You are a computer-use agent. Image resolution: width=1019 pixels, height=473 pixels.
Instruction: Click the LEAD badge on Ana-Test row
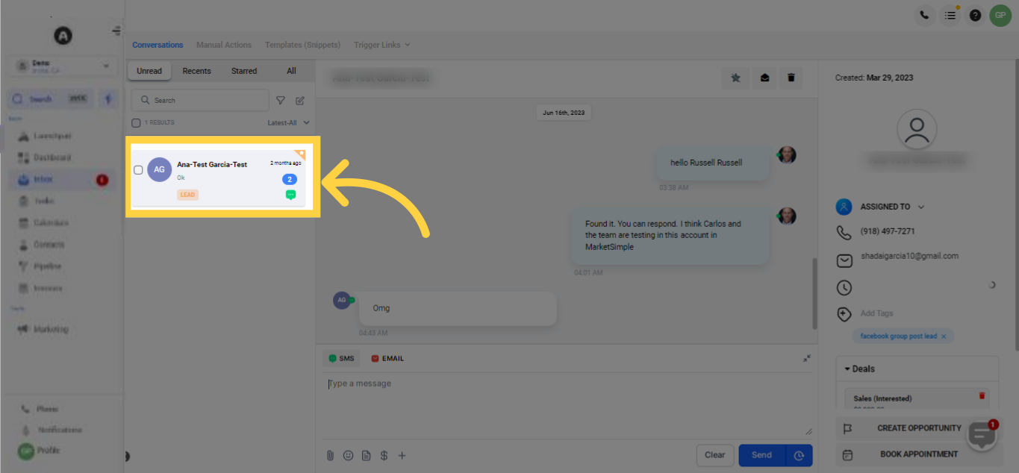[x=187, y=195]
